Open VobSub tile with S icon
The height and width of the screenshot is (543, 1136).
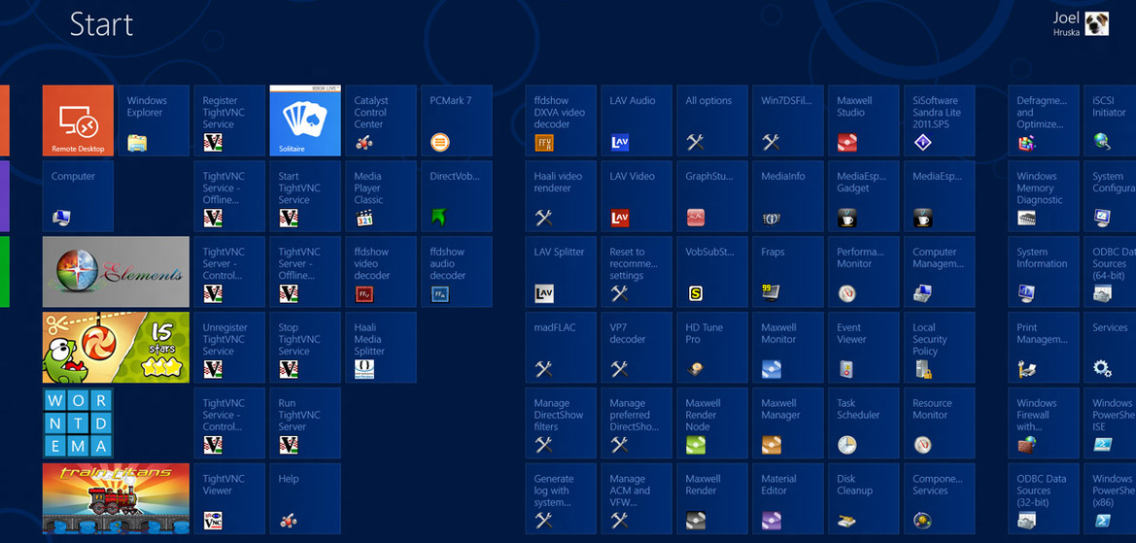click(712, 272)
